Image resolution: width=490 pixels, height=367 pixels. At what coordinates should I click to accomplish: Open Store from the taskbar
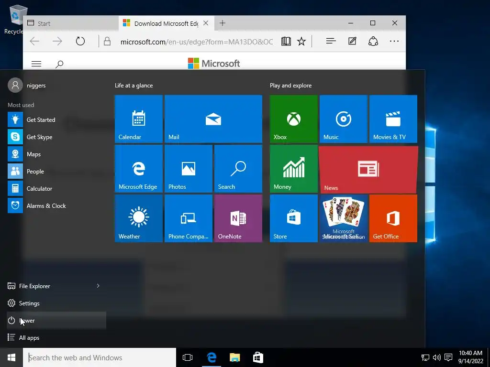[258, 357]
